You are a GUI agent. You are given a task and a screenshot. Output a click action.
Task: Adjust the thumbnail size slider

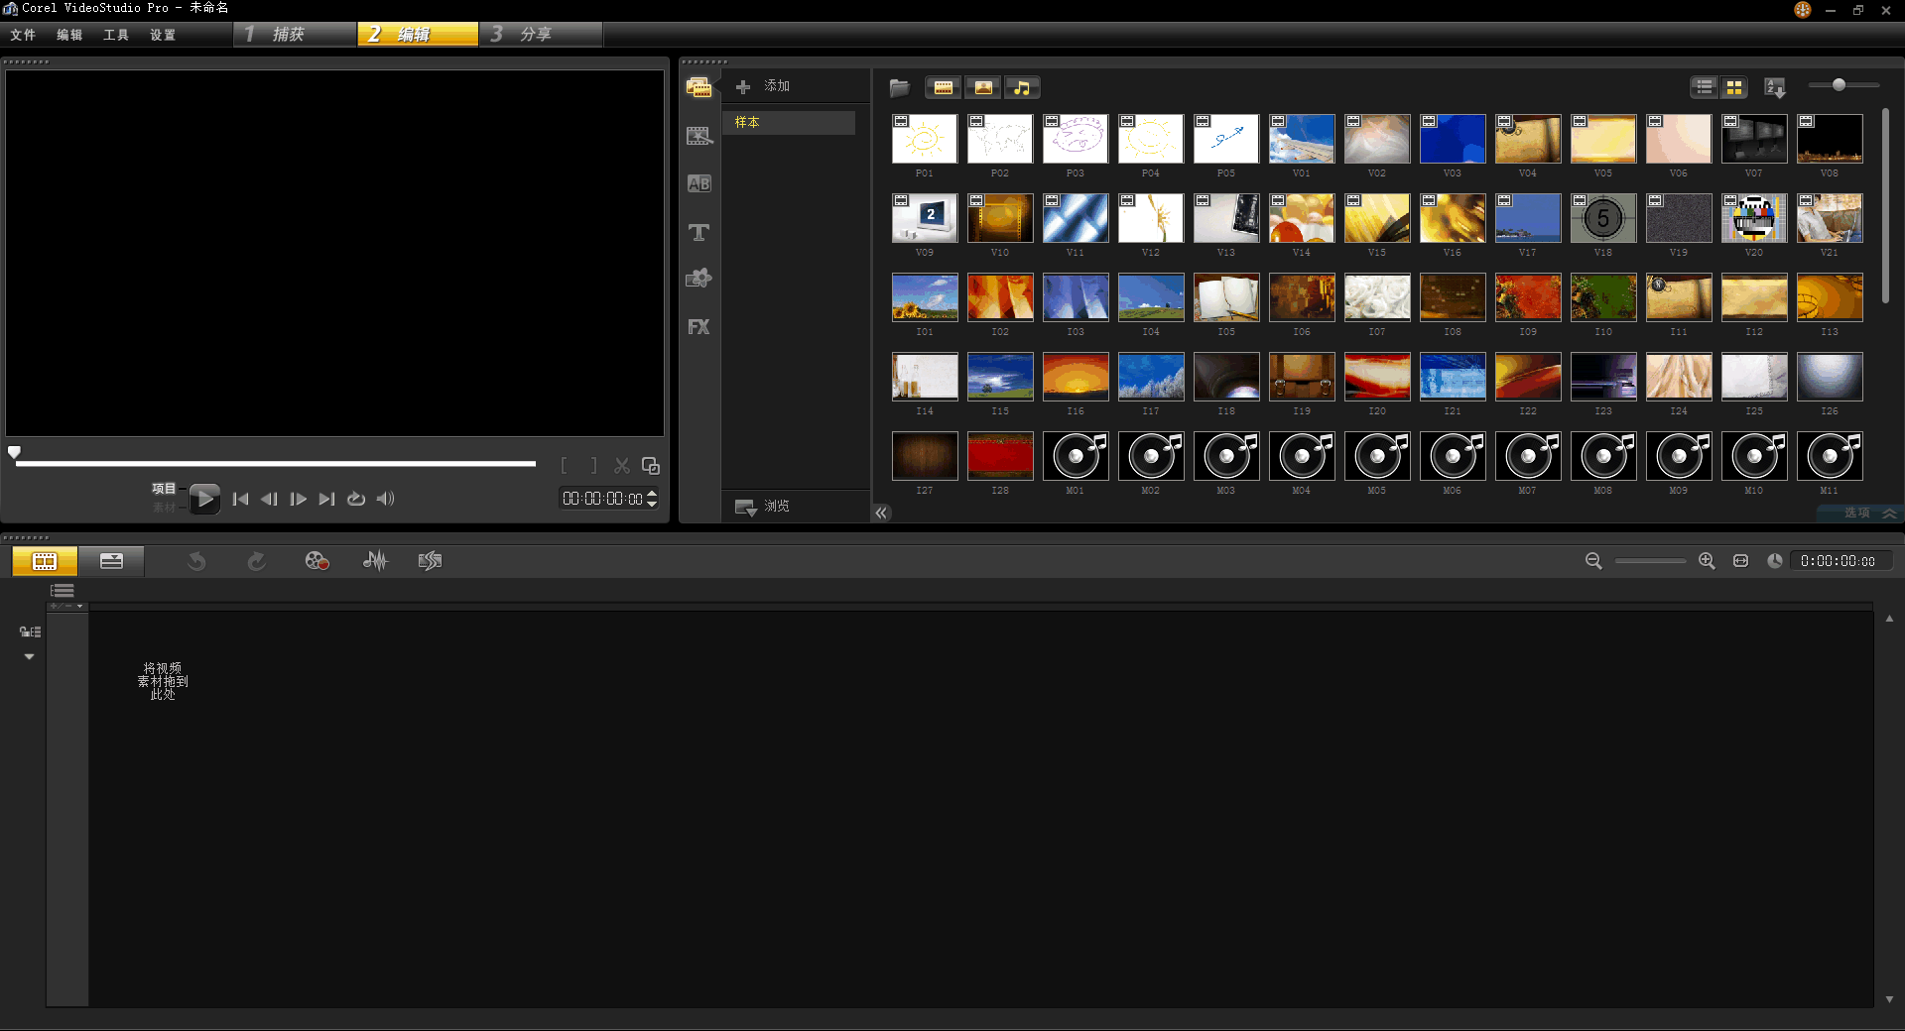click(x=1839, y=85)
